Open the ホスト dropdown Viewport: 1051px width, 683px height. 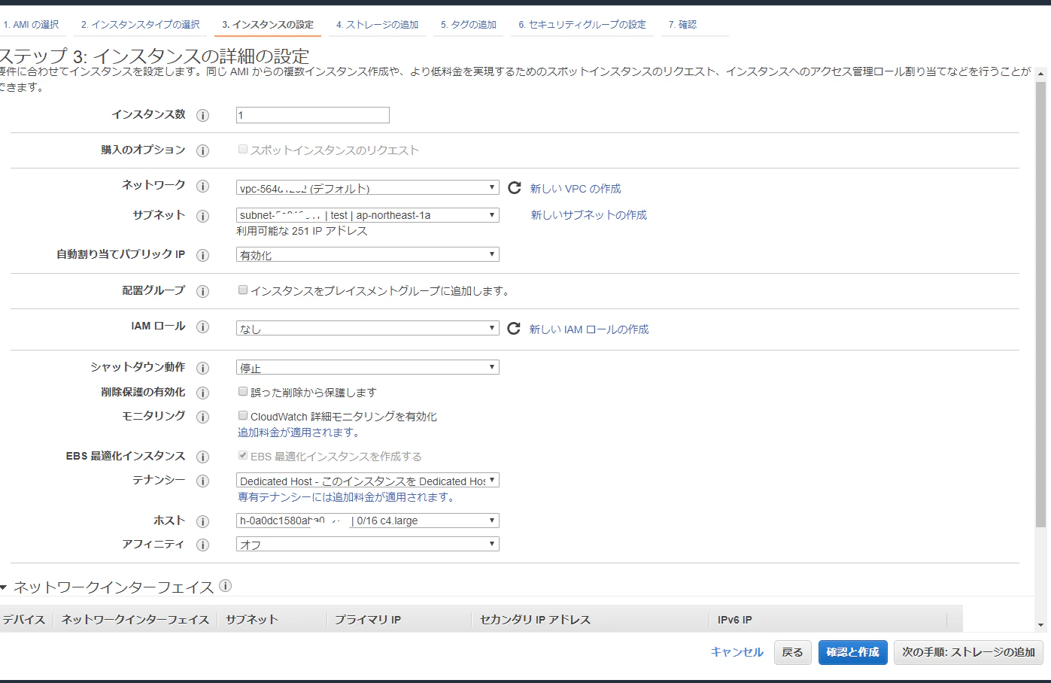pos(368,521)
